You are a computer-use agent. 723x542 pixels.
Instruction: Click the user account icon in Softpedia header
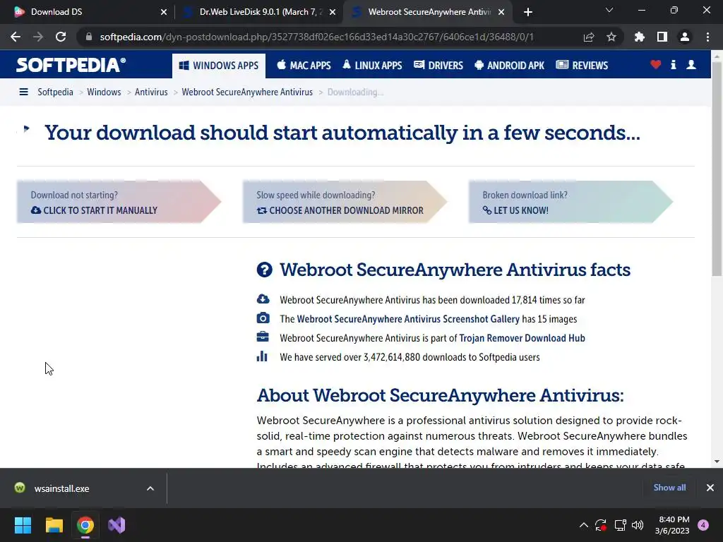pyautogui.click(x=691, y=64)
